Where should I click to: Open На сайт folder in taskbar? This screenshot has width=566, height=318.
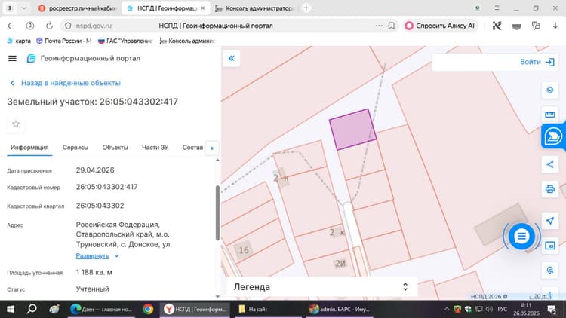267,310
